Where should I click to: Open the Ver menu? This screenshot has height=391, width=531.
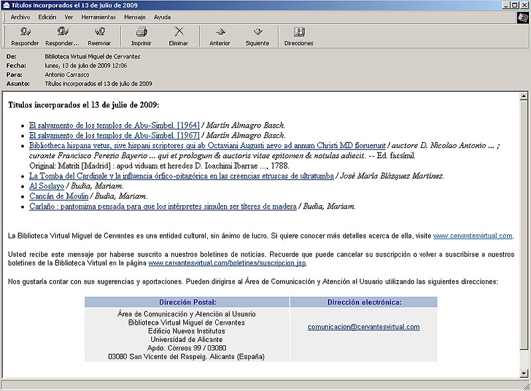tap(69, 17)
